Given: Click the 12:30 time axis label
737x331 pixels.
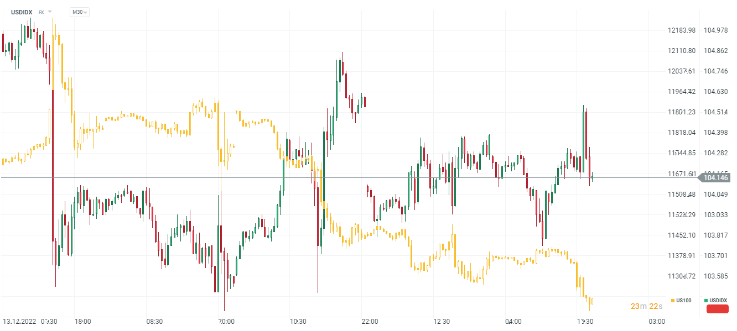Looking at the screenshot, I should point(442,321).
